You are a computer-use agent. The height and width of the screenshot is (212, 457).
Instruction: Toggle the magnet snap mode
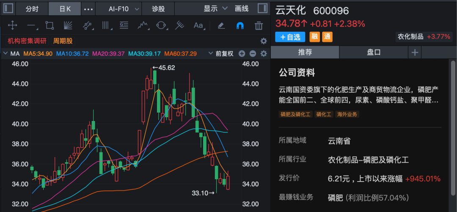[x=240, y=25]
